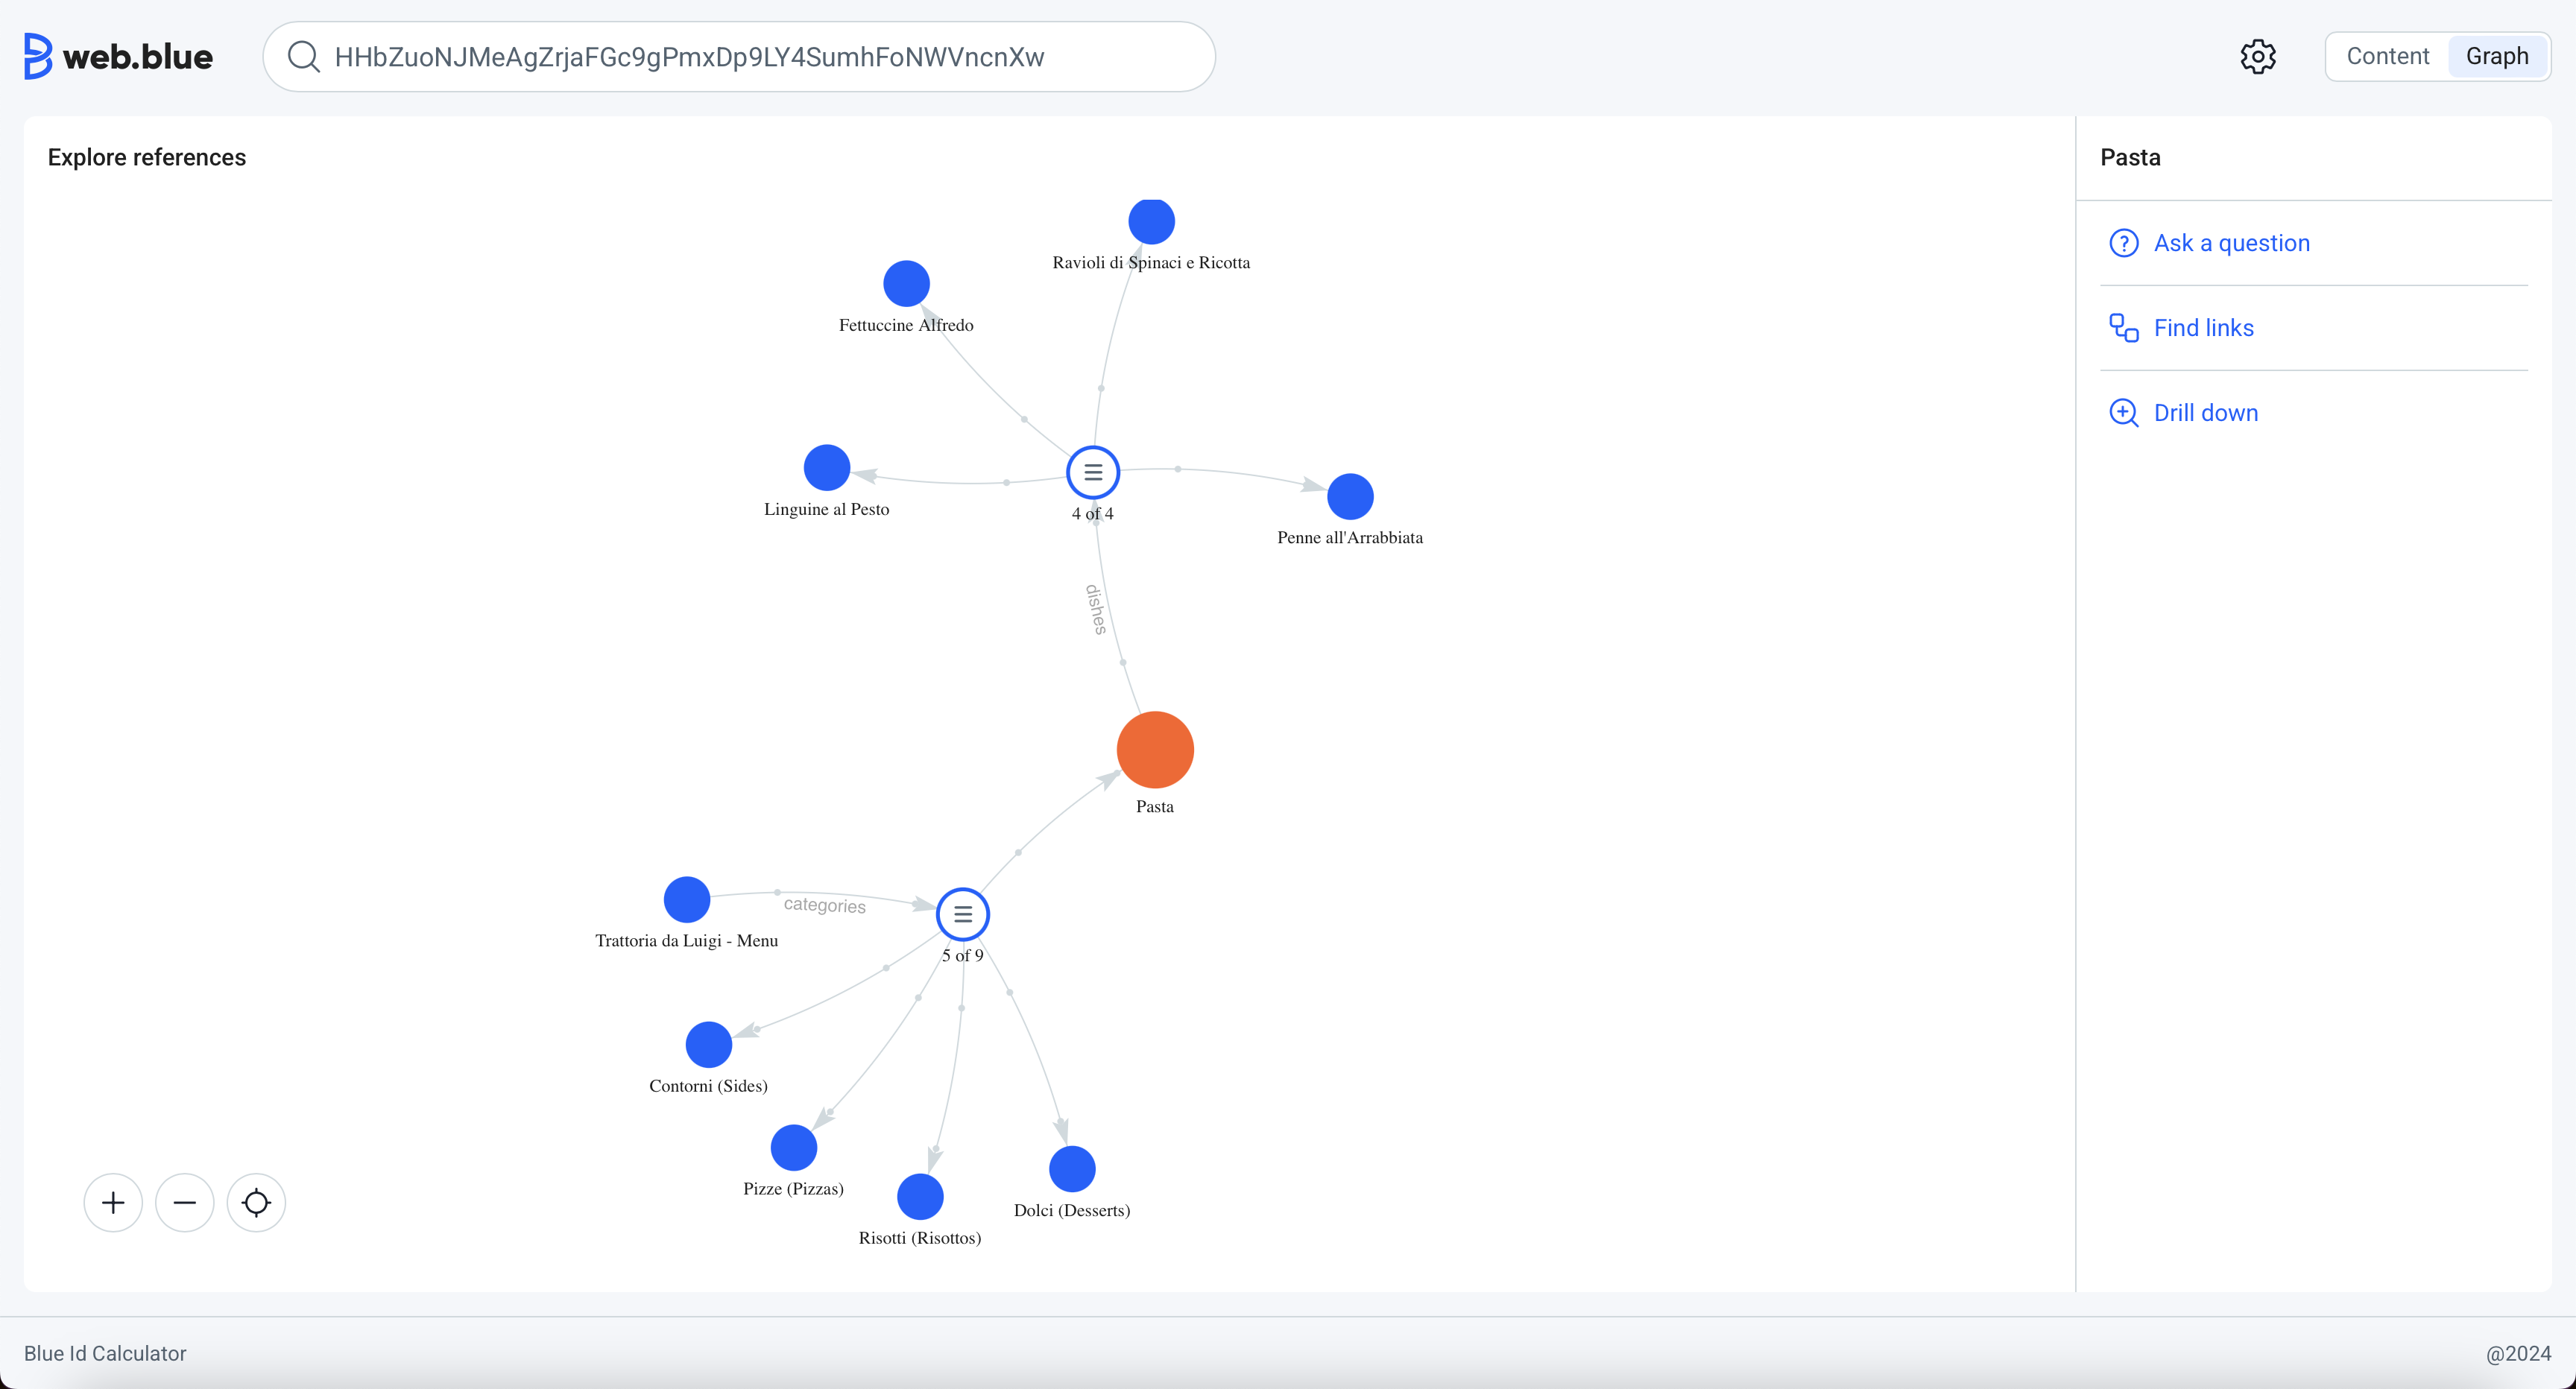Click the Drill down magnifier icon

pyautogui.click(x=2123, y=413)
